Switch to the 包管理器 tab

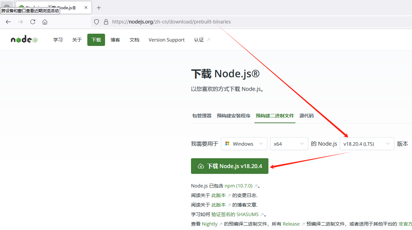coord(202,116)
